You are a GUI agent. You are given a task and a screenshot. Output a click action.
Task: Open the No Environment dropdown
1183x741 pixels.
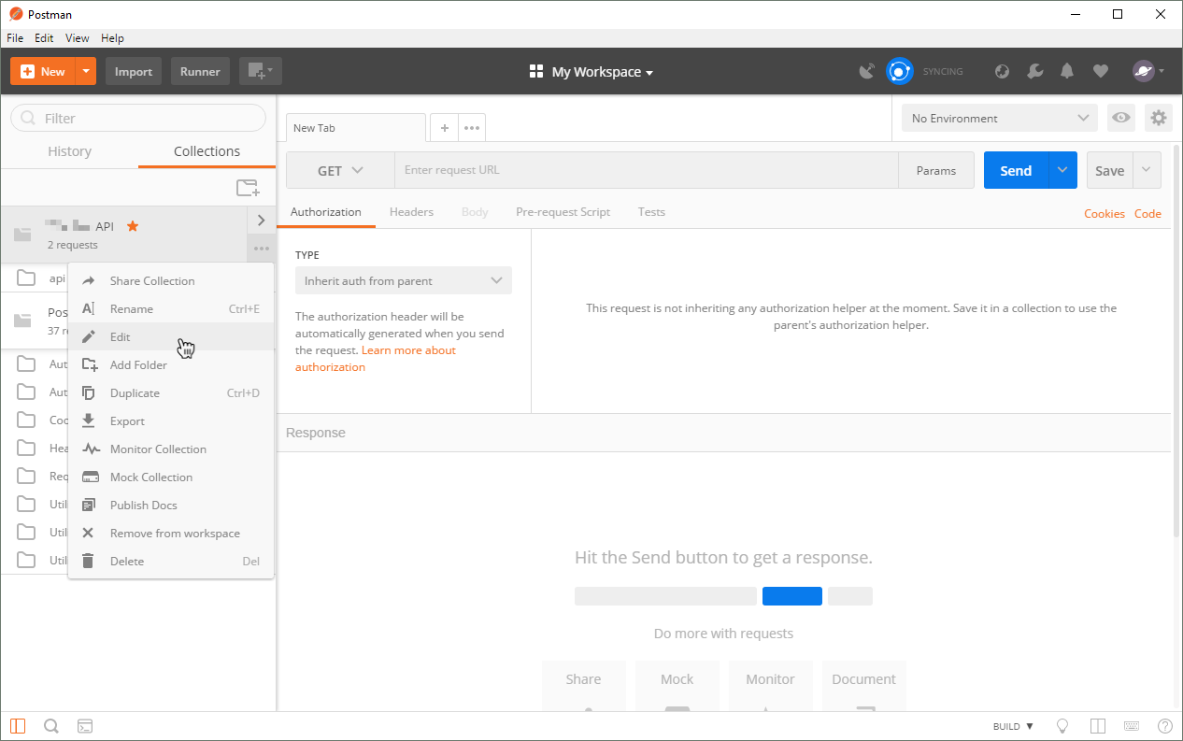(x=999, y=118)
